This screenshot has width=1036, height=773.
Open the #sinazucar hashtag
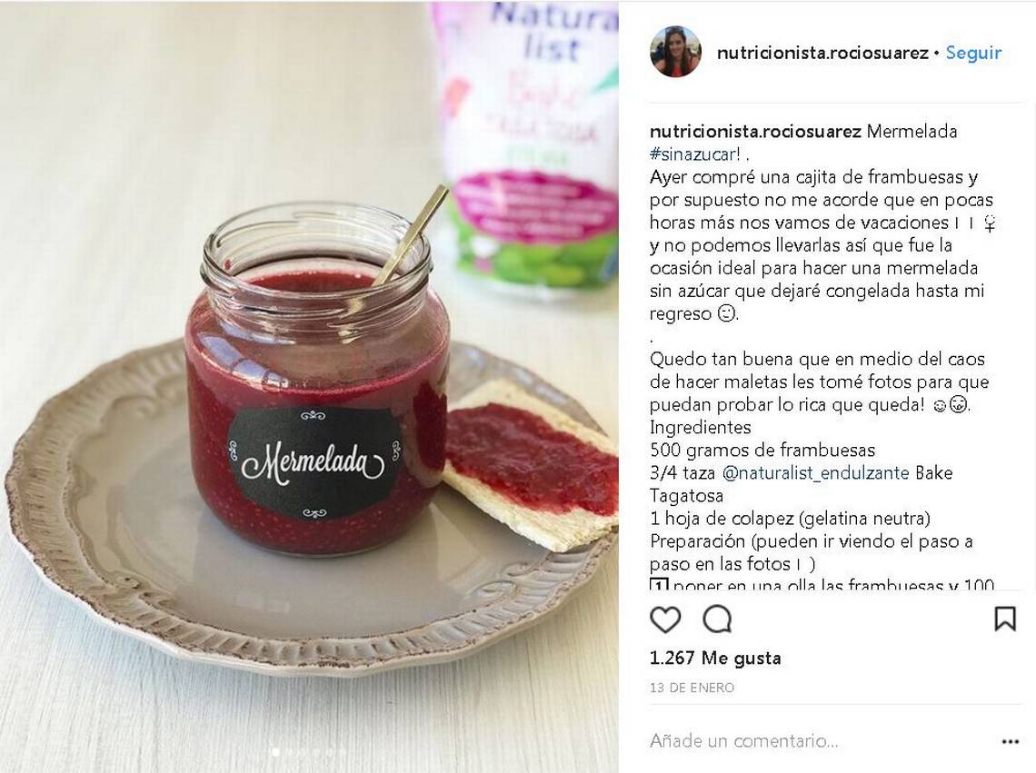696,154
